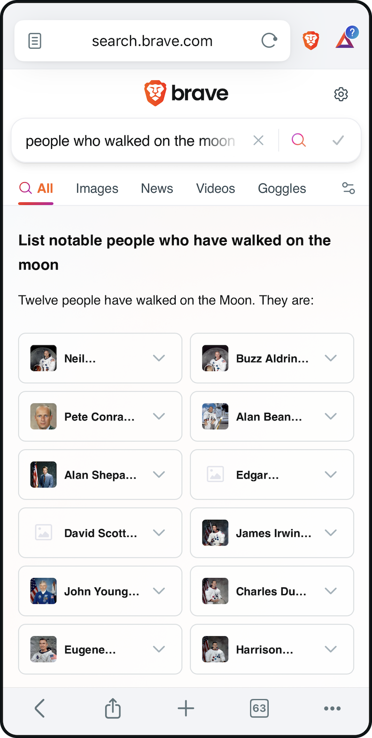The width and height of the screenshot is (372, 738).
Task: Clear the search query with X
Action: (258, 140)
